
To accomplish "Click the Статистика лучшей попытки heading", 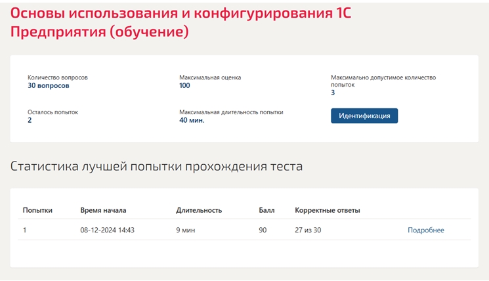I will click(x=157, y=166).
